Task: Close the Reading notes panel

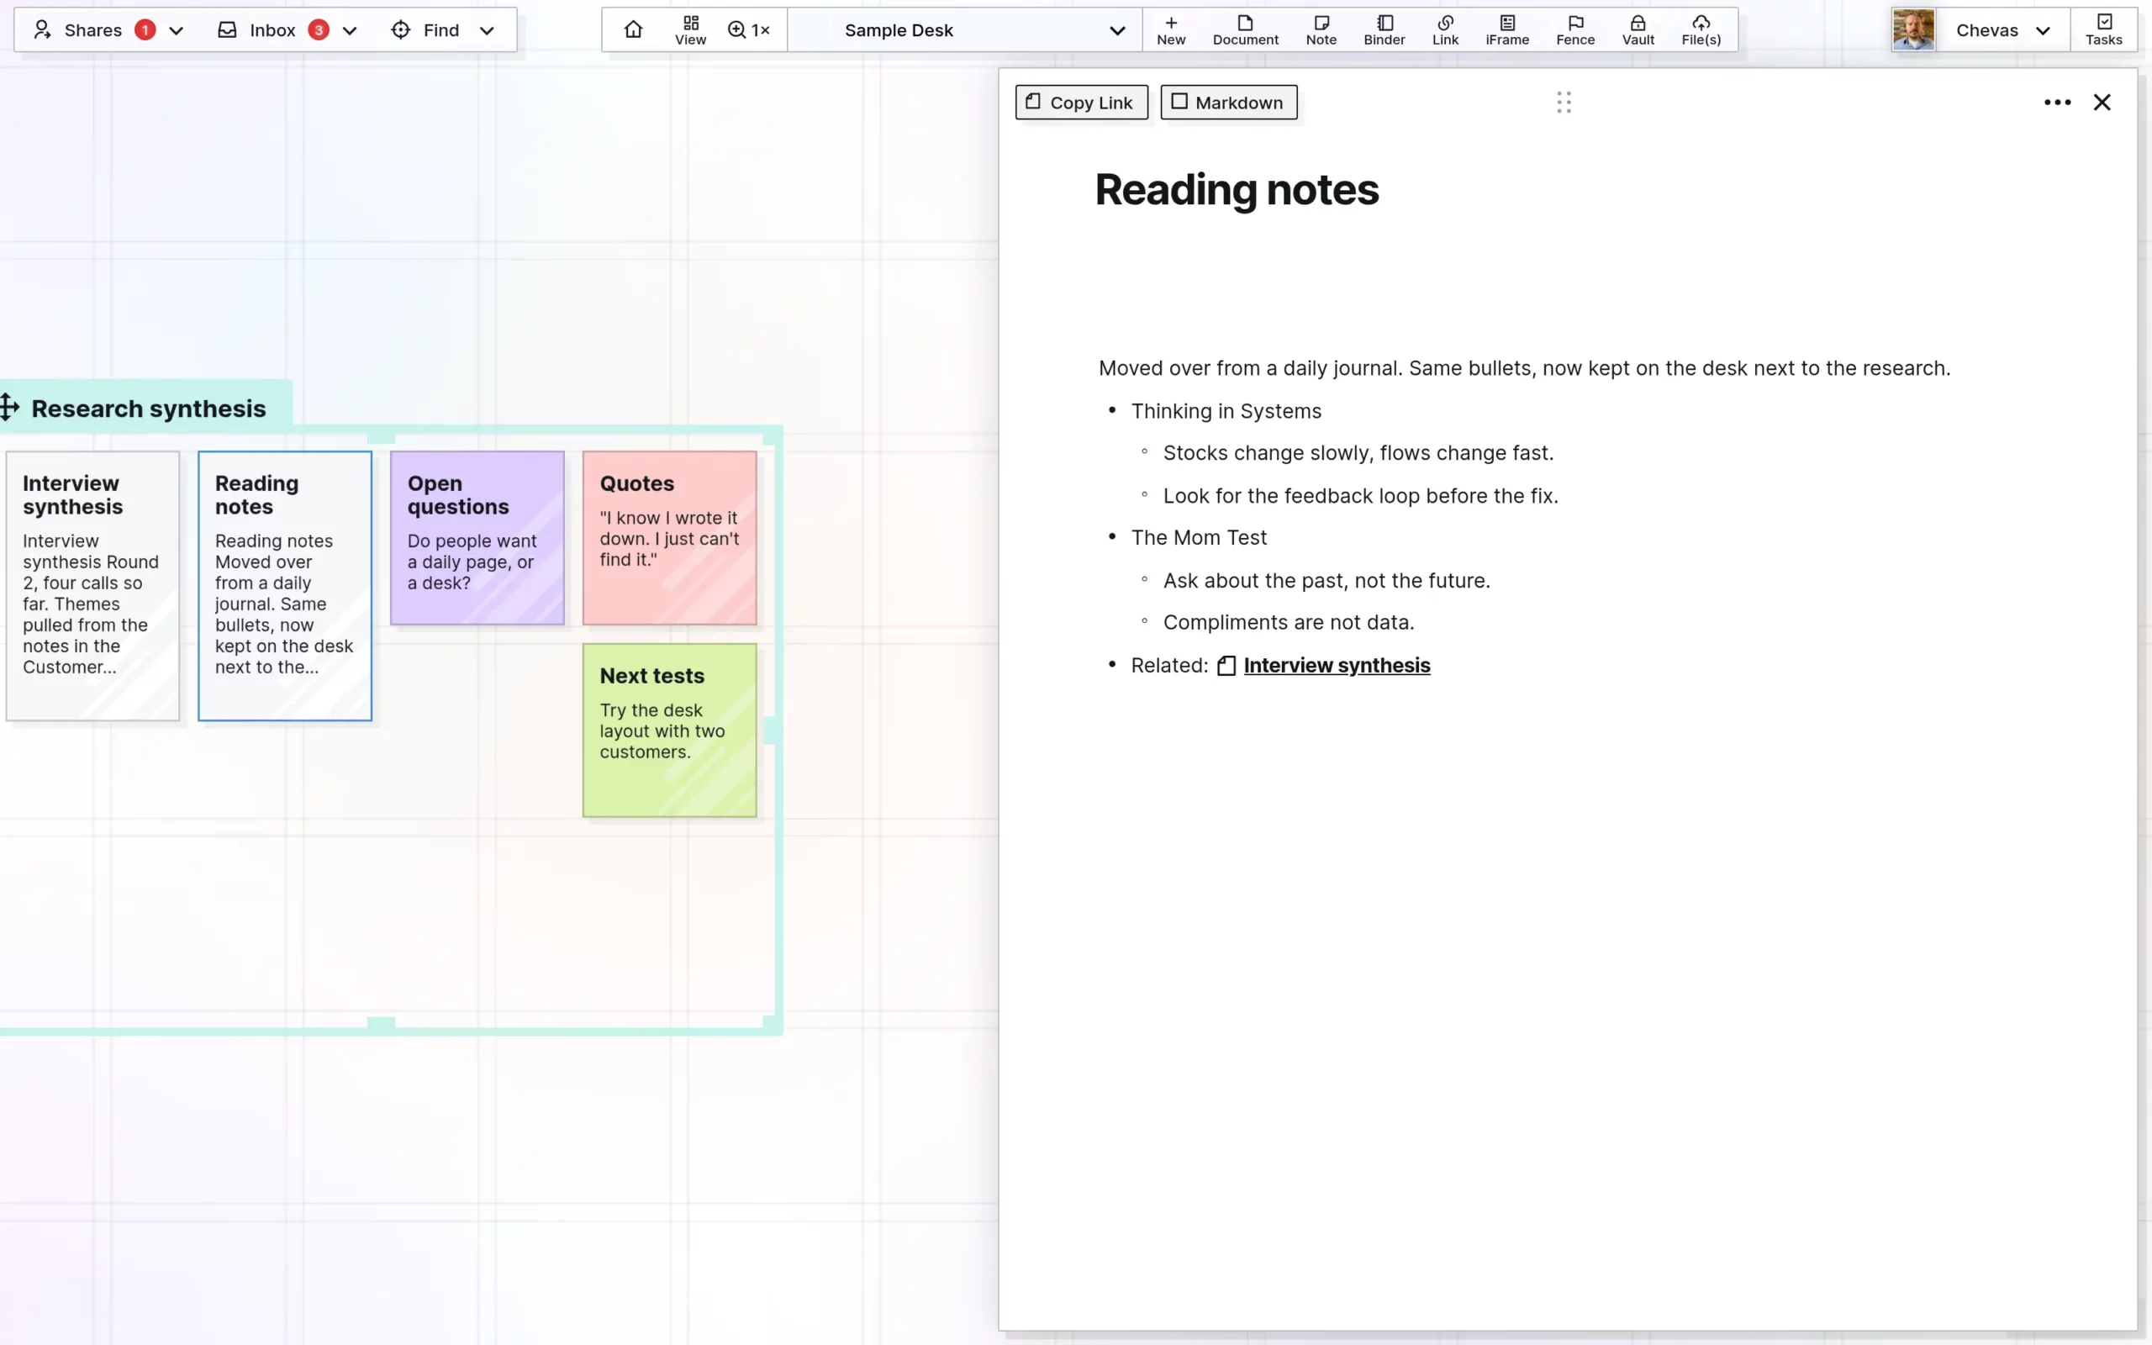Action: click(x=2102, y=103)
